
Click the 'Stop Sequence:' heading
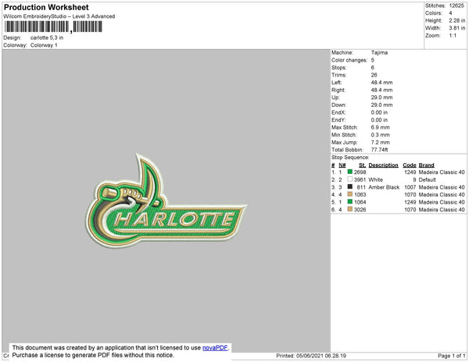pyautogui.click(x=350, y=158)
